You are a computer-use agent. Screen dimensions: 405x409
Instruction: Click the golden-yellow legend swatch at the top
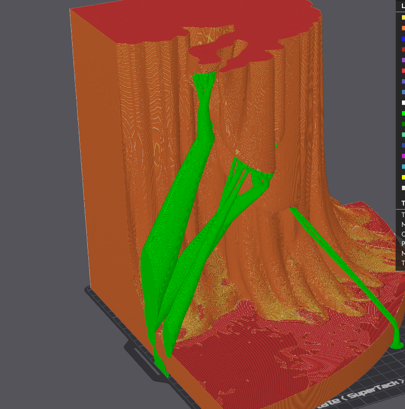[x=403, y=17]
